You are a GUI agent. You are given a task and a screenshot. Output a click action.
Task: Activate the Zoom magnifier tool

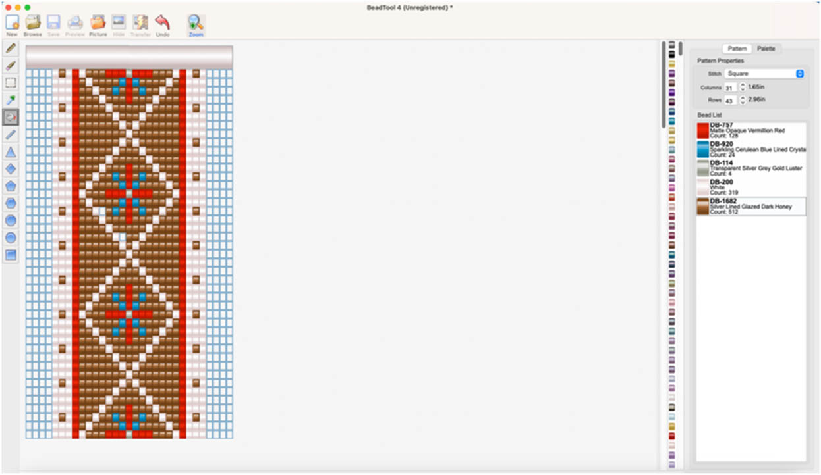pos(196,23)
